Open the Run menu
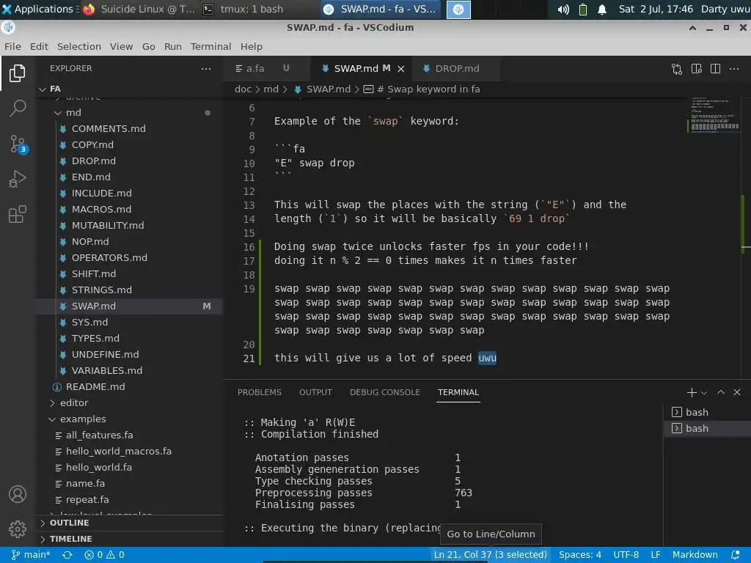751x563 pixels. click(173, 46)
